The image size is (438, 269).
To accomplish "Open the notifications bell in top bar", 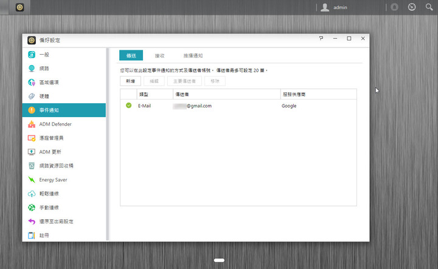I will coord(394,7).
